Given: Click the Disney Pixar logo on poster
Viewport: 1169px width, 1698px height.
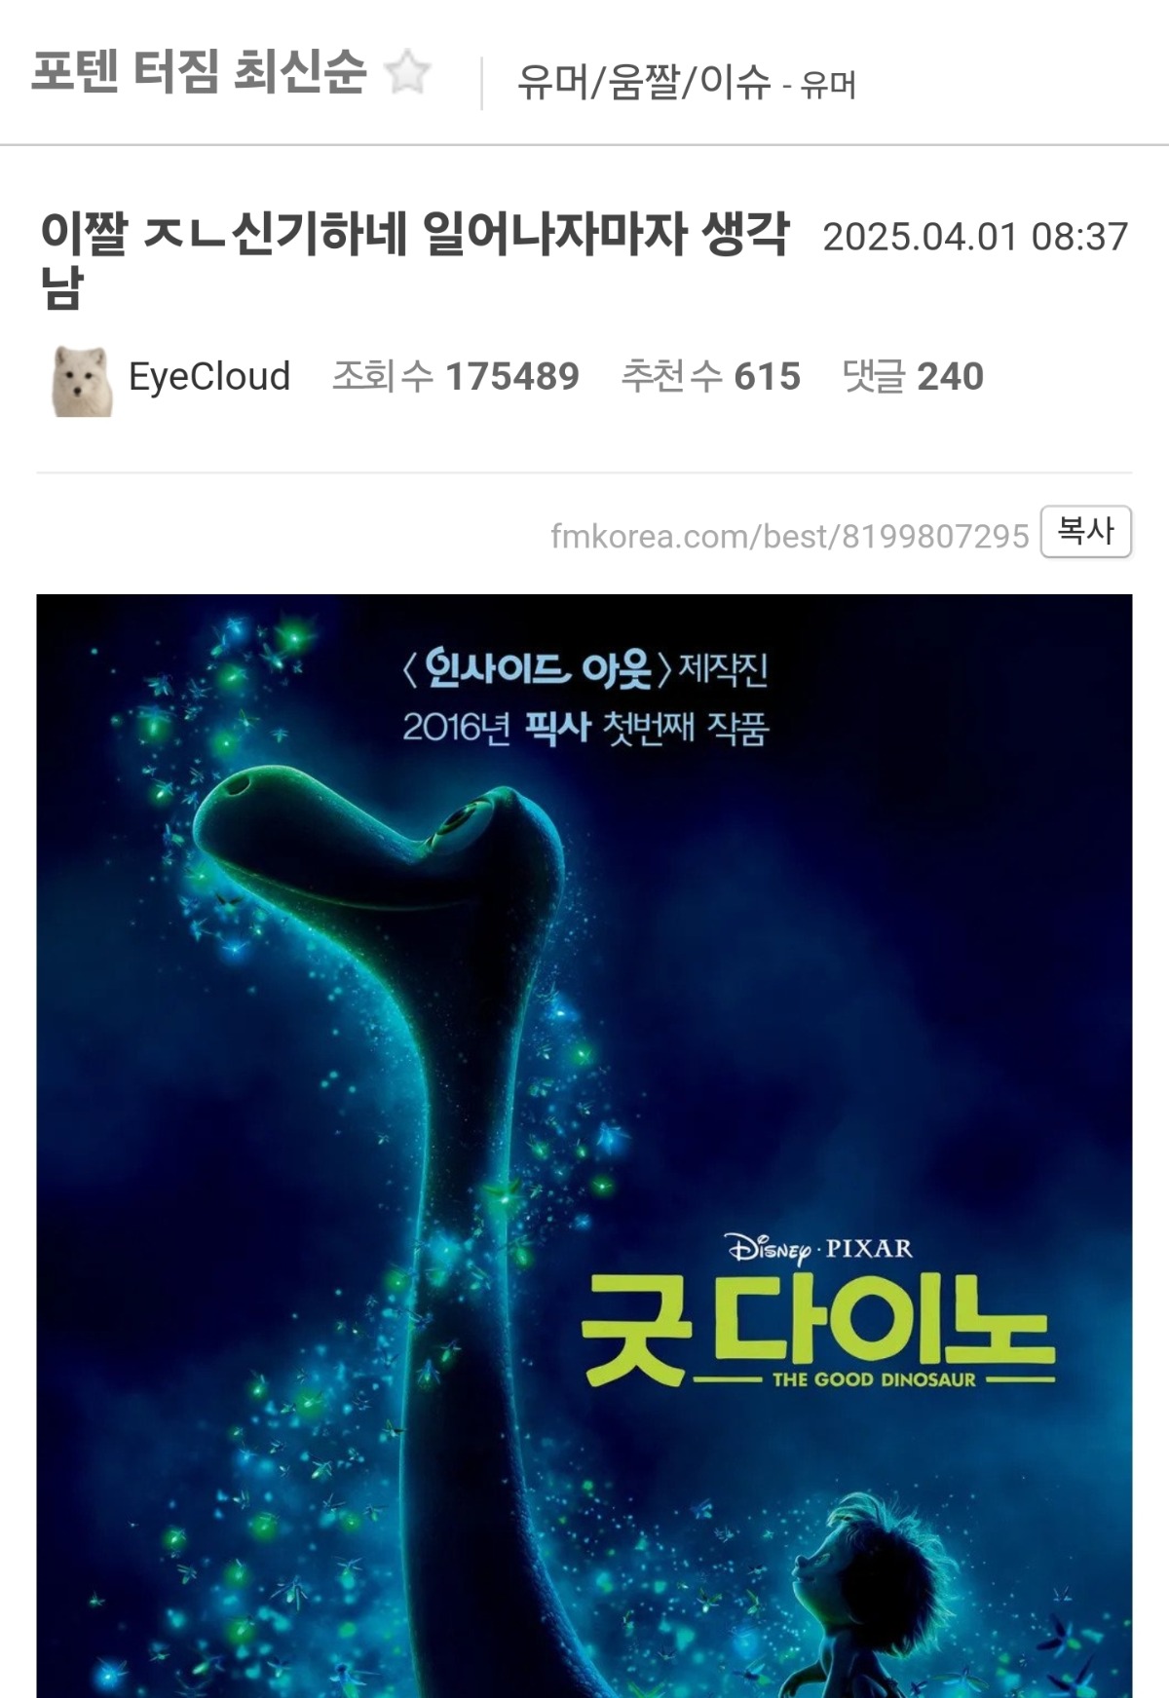Looking at the screenshot, I should pyautogui.click(x=819, y=1248).
